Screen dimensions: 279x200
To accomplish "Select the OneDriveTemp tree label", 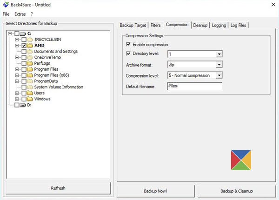I will [47, 57].
